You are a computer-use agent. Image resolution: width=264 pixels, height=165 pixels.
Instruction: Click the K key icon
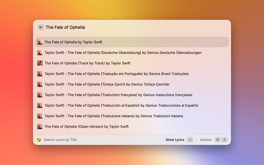225,140
